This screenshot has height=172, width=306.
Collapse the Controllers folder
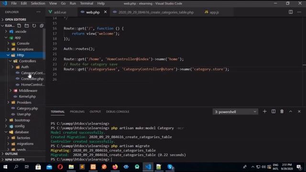pyautogui.click(x=27, y=61)
